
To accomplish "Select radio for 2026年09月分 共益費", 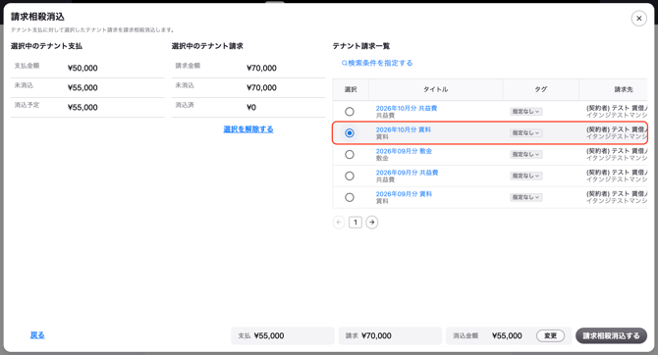I will [350, 177].
